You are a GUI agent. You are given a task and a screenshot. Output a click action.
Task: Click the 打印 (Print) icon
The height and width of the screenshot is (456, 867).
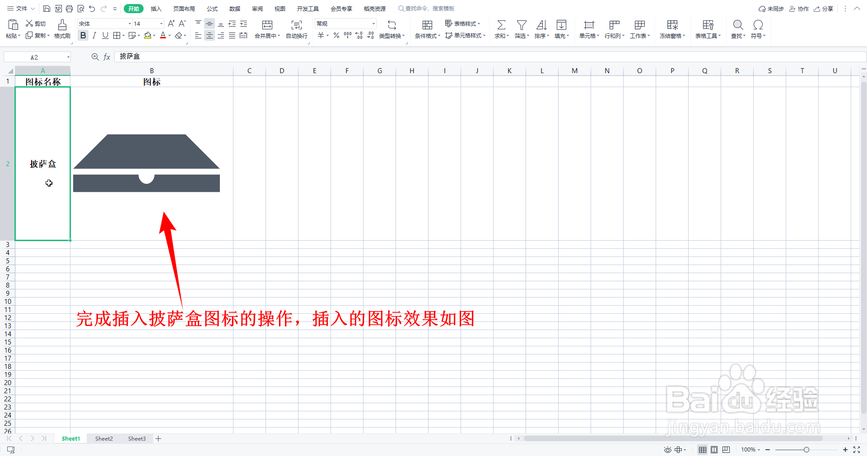coord(70,8)
